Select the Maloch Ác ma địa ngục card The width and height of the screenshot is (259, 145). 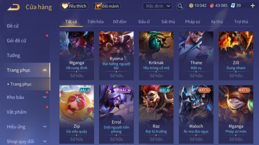click(196, 114)
